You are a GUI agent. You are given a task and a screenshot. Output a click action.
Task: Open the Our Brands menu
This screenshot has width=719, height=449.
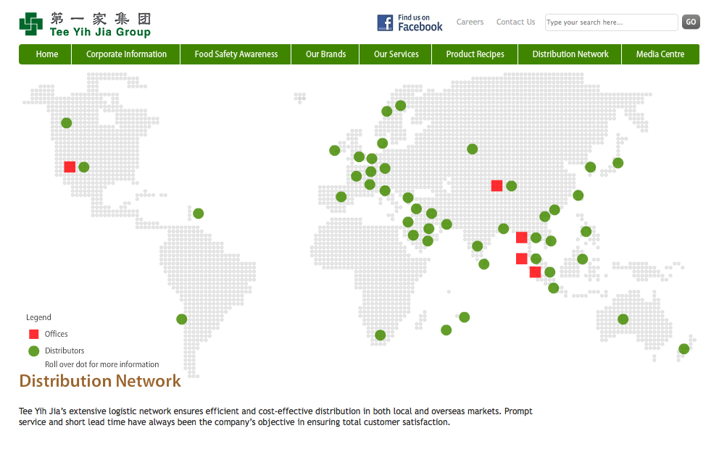click(x=325, y=54)
